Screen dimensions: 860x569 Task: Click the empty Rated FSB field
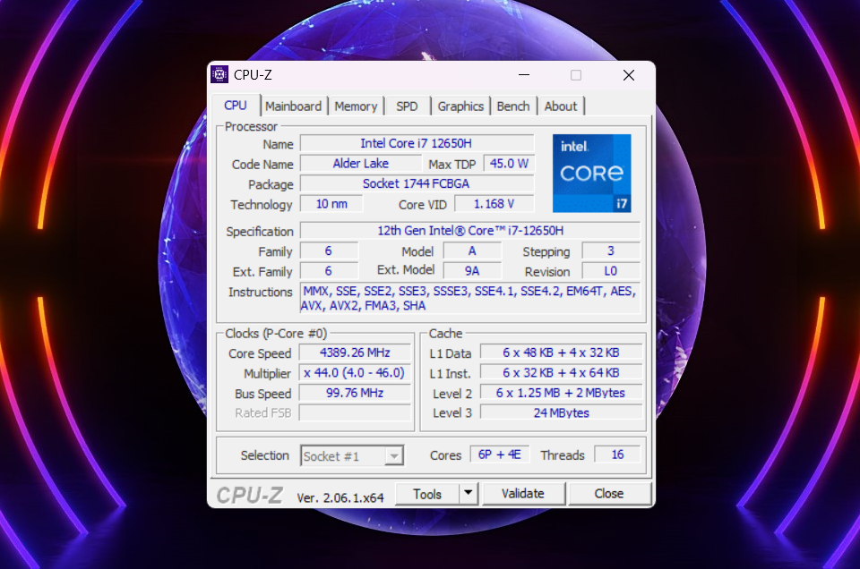point(355,413)
